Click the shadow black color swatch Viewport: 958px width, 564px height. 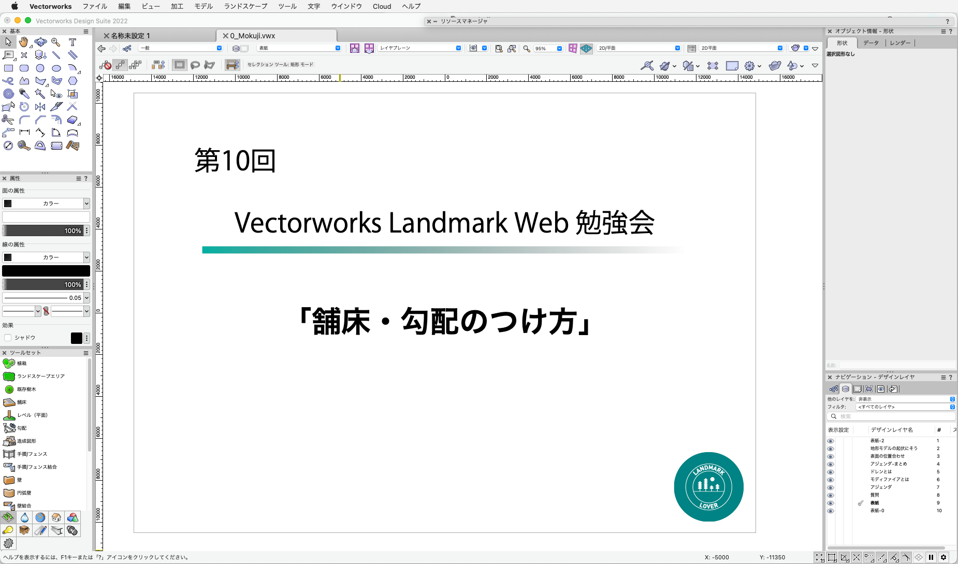click(x=76, y=338)
